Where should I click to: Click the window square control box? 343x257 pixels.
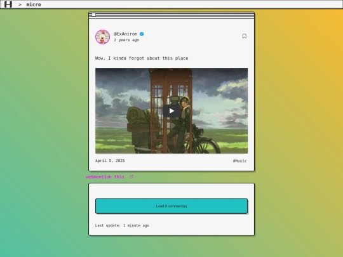click(93, 15)
